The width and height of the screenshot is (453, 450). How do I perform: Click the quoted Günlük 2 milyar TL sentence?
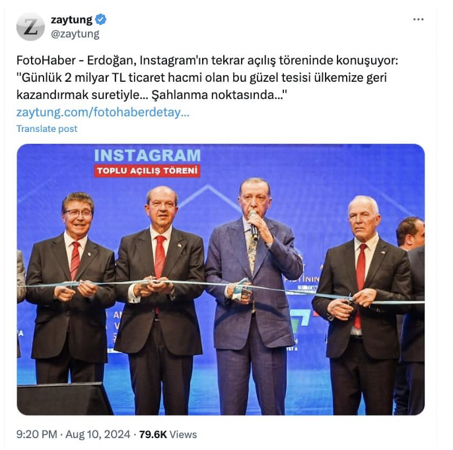(x=201, y=77)
